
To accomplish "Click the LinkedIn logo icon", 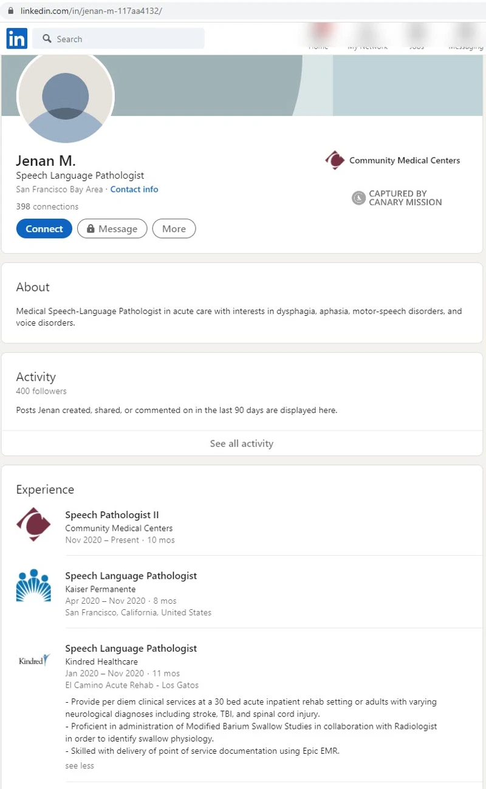I will [16, 38].
